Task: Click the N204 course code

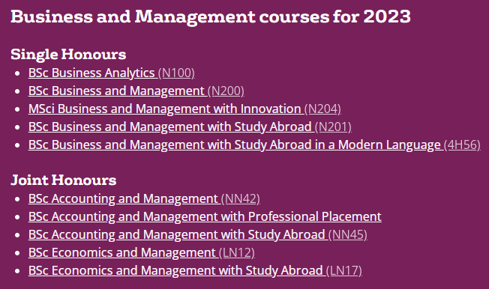Action: click(322, 109)
